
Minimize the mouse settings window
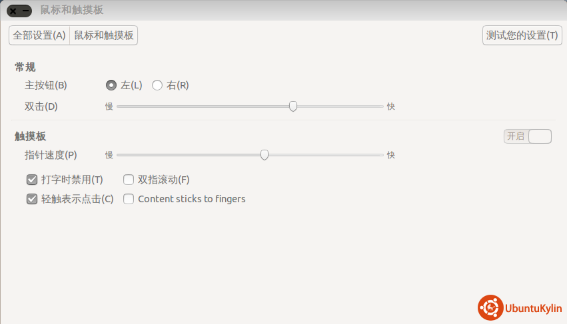pyautogui.click(x=25, y=11)
